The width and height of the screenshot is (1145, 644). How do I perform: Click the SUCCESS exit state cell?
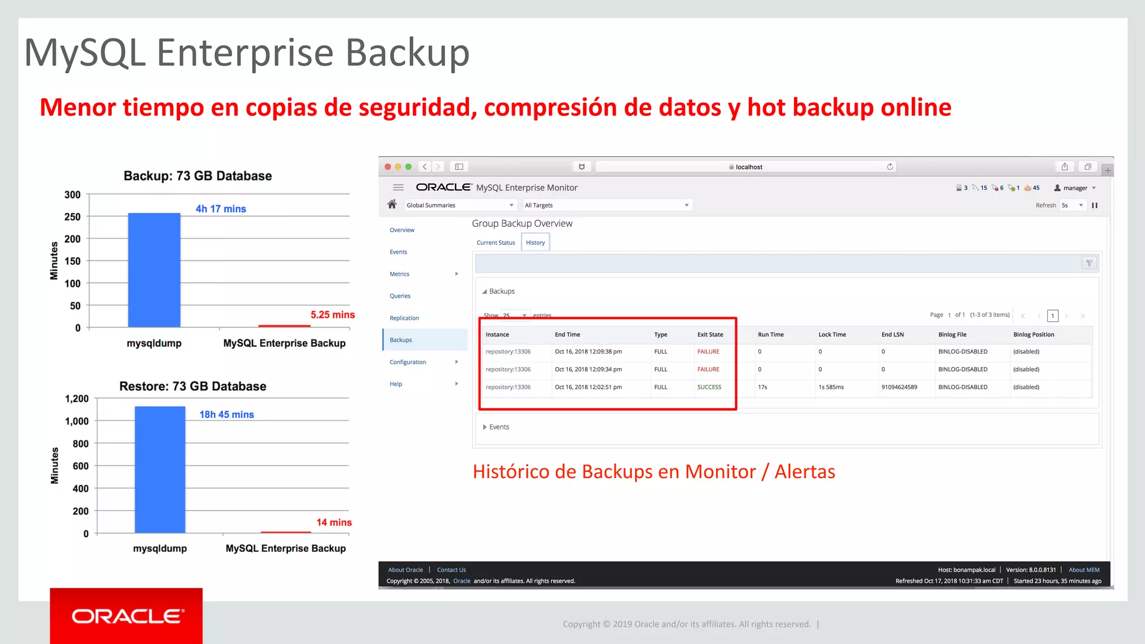pyautogui.click(x=709, y=387)
